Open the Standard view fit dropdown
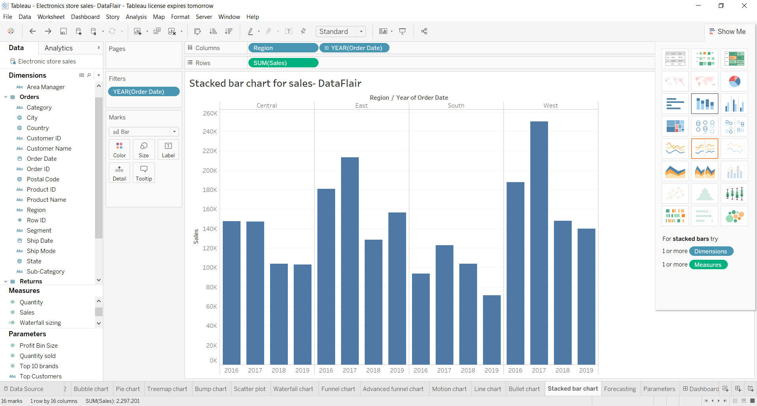Viewport: 757px width, 406px height. (361, 31)
